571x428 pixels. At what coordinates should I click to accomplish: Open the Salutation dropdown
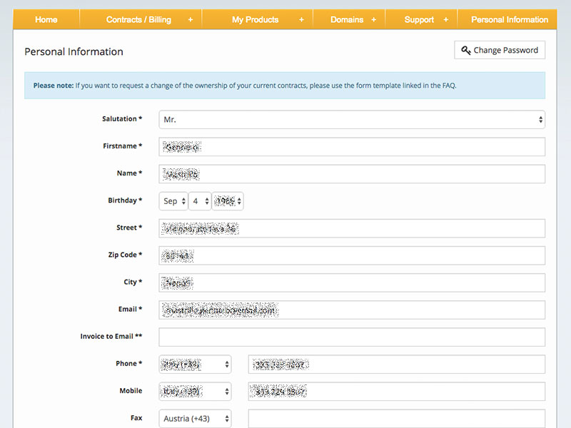(352, 119)
